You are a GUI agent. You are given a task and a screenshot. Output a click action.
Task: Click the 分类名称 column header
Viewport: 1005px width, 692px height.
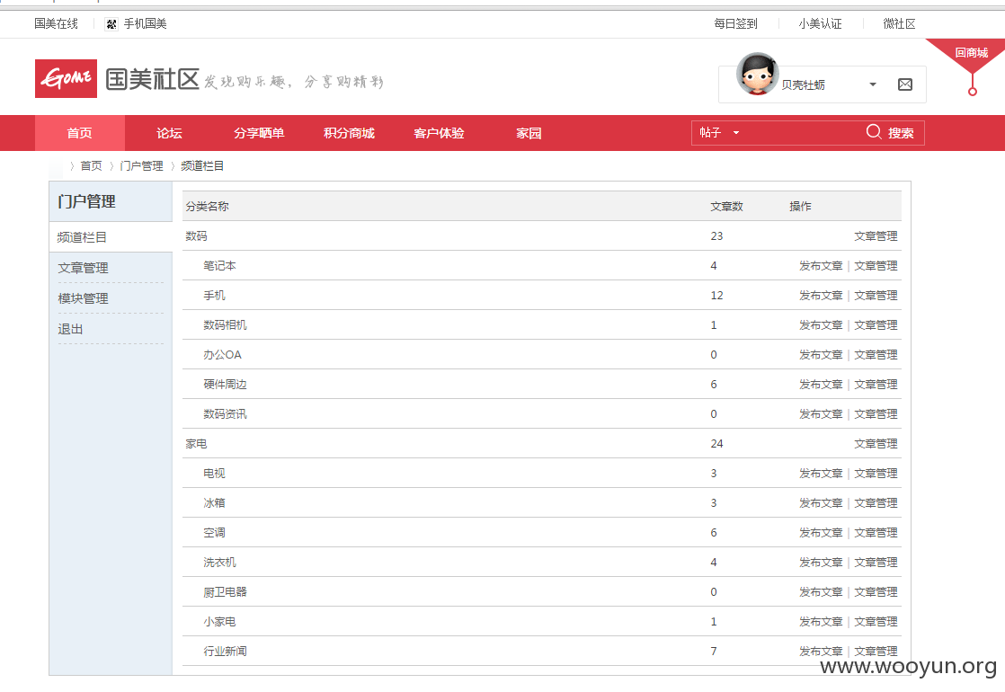tap(207, 207)
